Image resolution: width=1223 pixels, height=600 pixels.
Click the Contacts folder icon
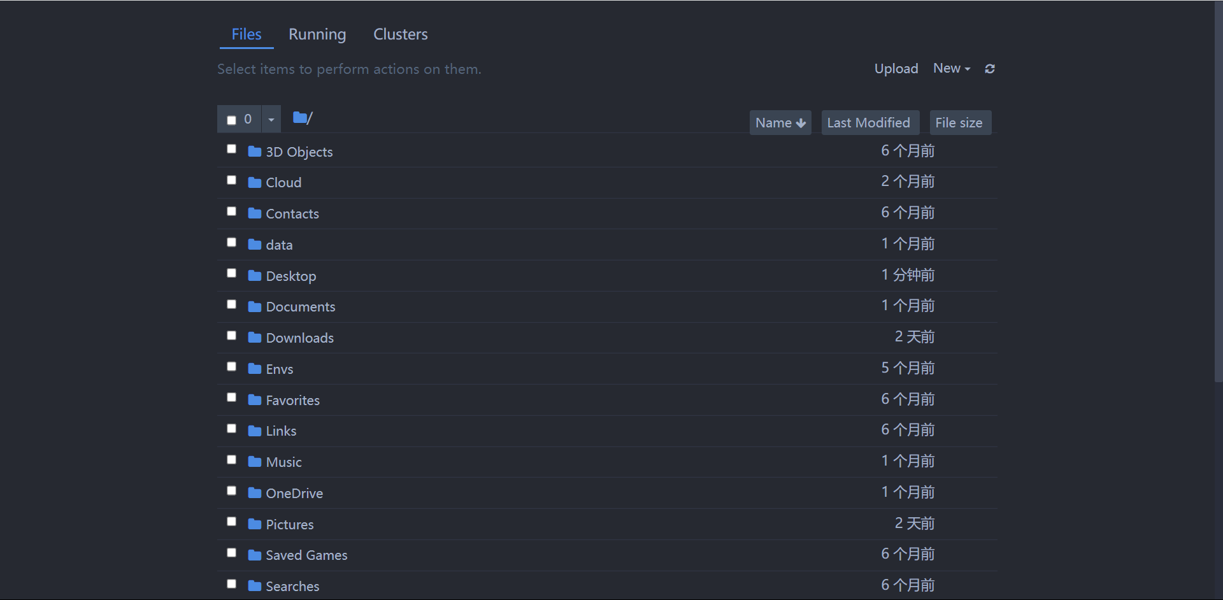pos(255,213)
